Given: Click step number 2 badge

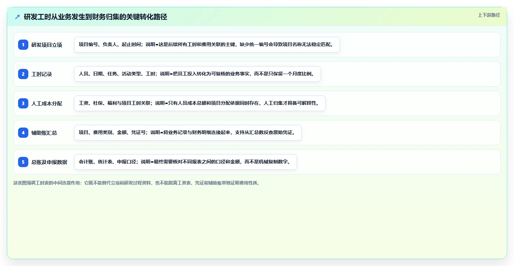Looking at the screenshot, I should pos(23,74).
